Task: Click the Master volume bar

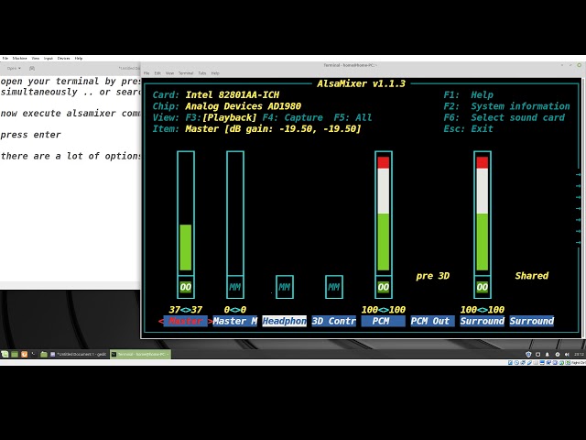Action: (x=186, y=212)
